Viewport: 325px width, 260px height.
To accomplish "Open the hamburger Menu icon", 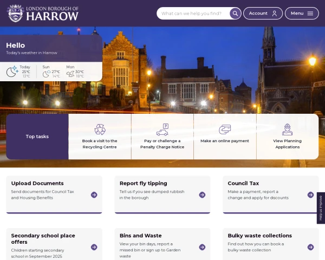I will pyautogui.click(x=310, y=14).
